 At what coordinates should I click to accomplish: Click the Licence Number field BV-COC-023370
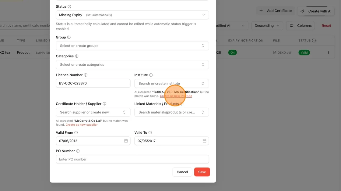[x=93, y=83]
